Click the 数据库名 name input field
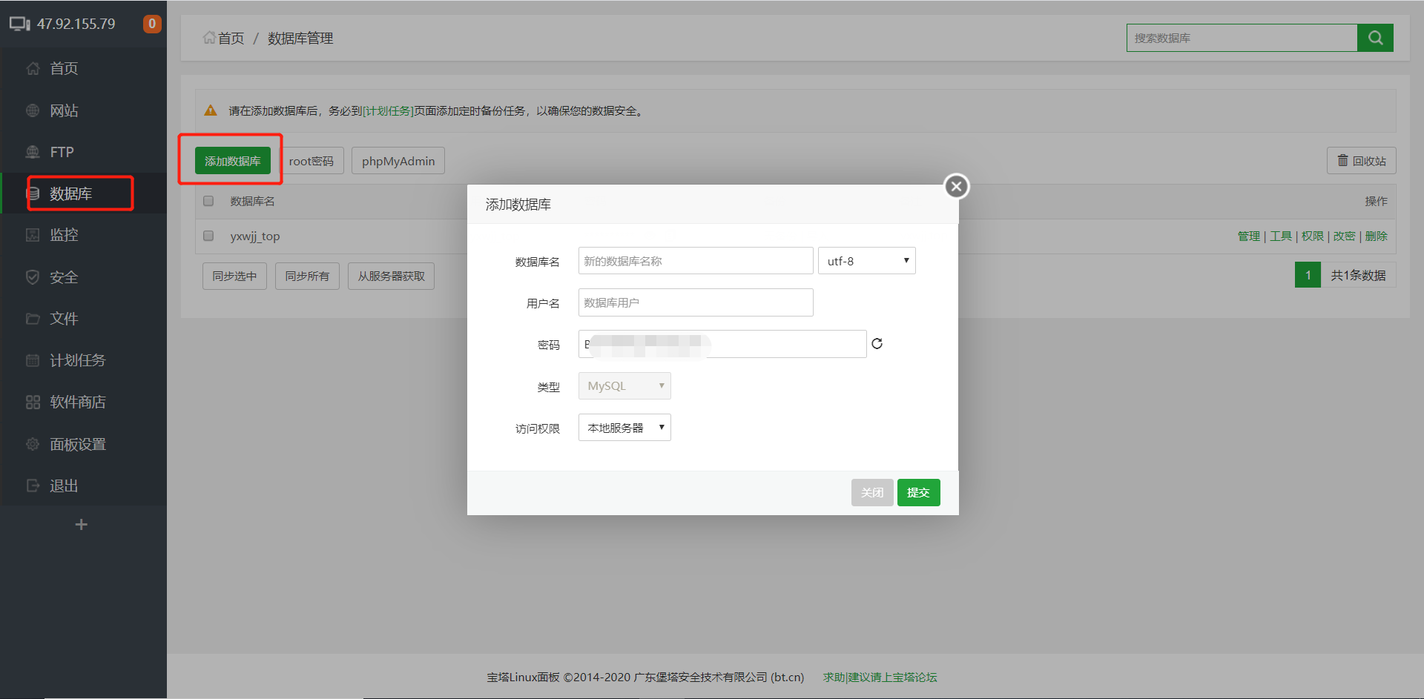 point(695,260)
